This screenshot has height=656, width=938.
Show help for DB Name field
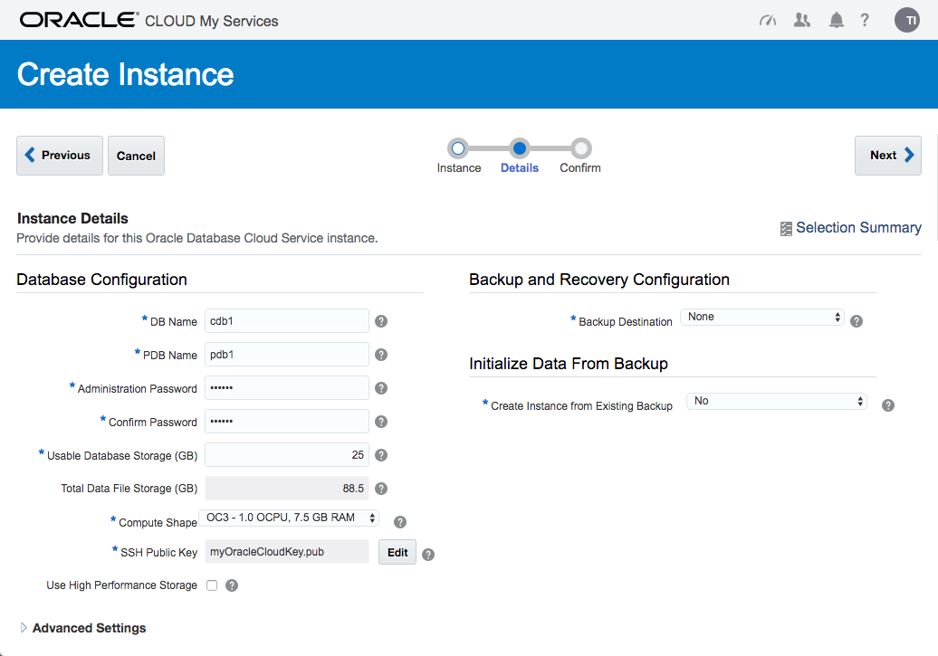tap(381, 321)
